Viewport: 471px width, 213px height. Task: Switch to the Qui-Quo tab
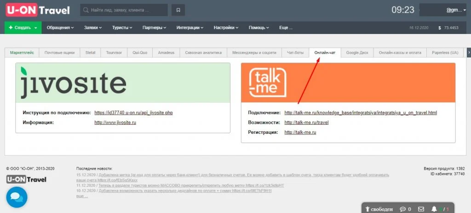[140, 52]
